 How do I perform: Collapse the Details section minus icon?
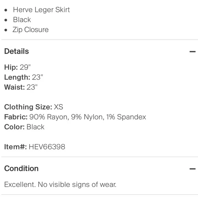click(192, 52)
